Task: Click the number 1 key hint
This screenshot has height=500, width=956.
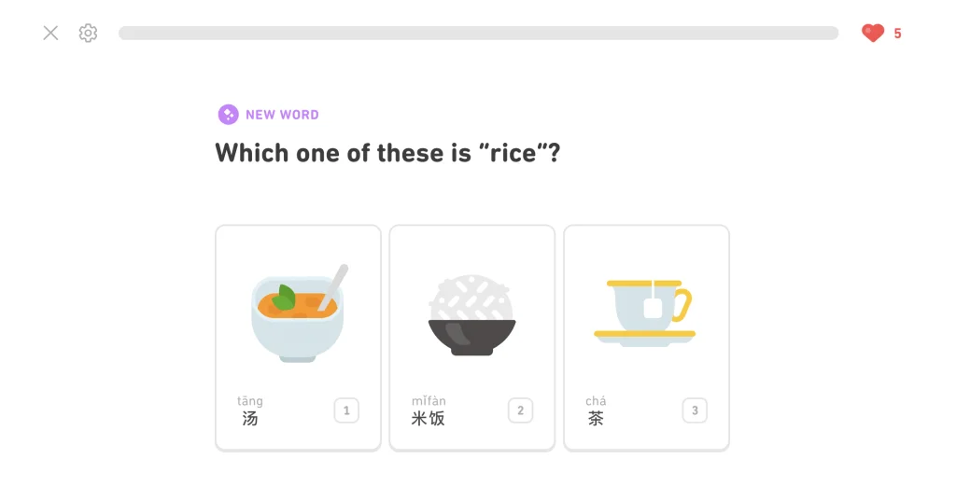Action: (x=346, y=410)
